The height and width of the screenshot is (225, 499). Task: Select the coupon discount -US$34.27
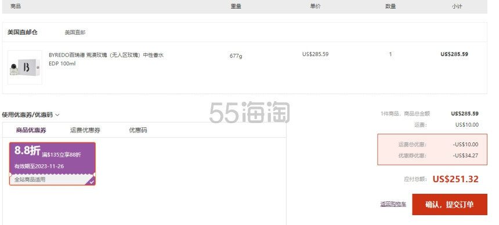click(x=465, y=156)
